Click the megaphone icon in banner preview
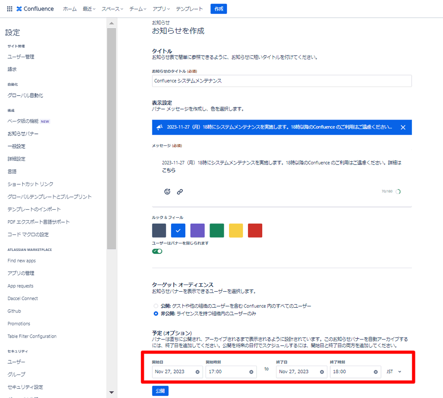The height and width of the screenshot is (398, 443). (x=159, y=127)
